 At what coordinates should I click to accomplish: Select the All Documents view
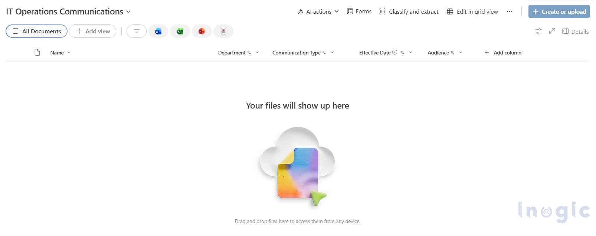[x=36, y=31]
